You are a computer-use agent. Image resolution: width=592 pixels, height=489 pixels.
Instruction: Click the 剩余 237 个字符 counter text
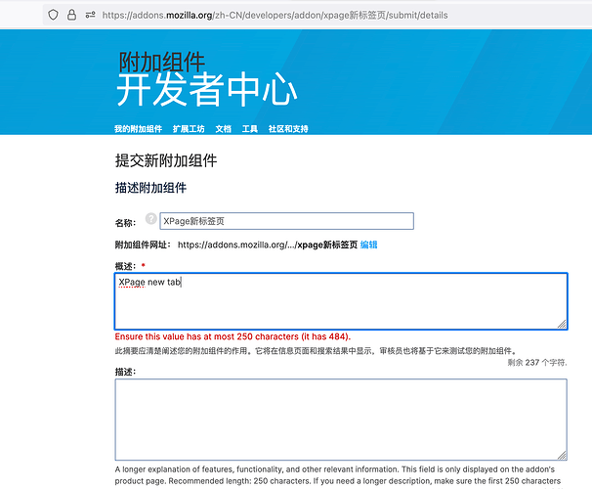[x=537, y=363]
